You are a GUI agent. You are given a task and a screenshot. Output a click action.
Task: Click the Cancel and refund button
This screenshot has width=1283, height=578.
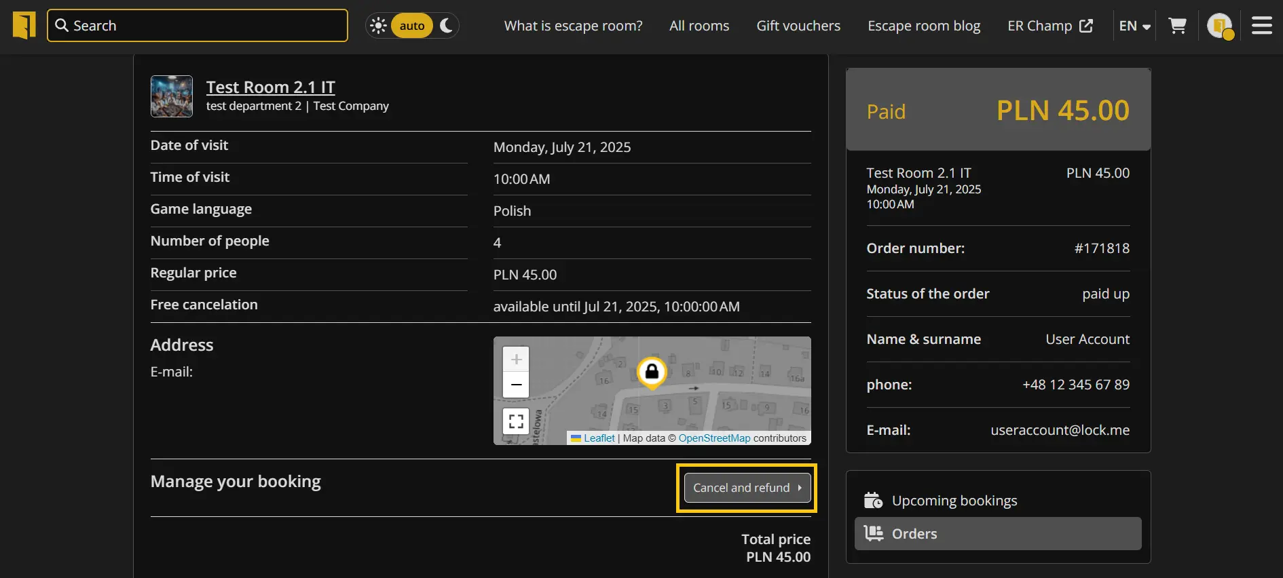[747, 488]
